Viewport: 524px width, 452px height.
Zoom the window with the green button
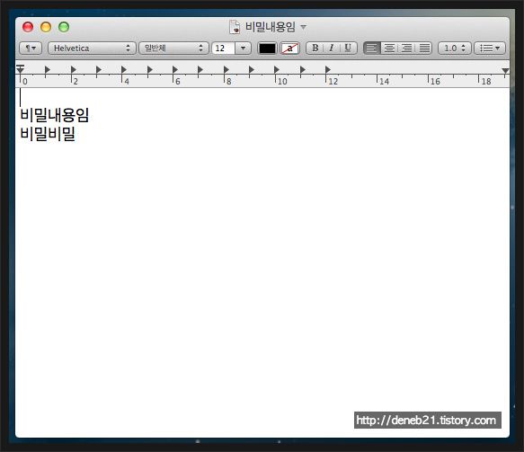pos(64,27)
